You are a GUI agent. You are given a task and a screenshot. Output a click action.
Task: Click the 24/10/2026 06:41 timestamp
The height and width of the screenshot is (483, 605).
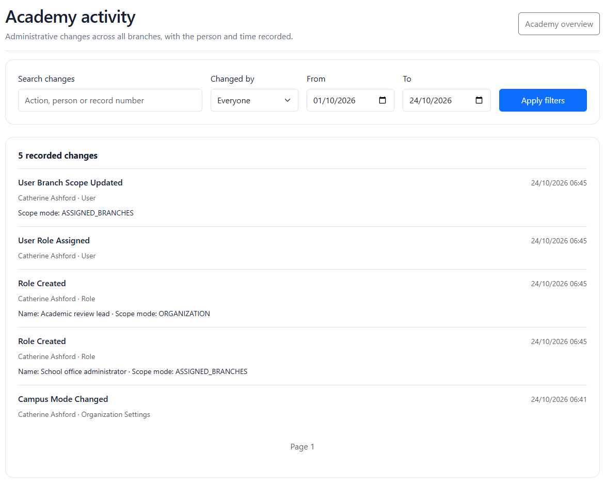559,400
